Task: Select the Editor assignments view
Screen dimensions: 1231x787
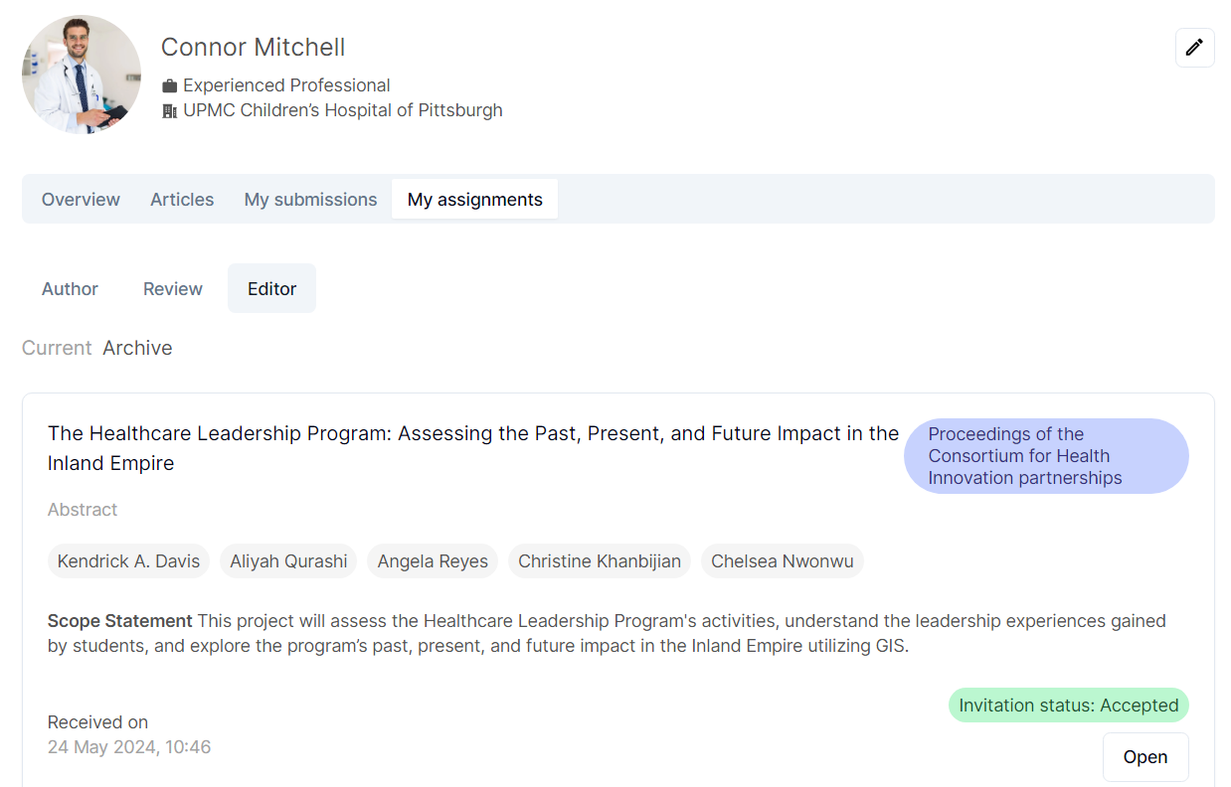Action: click(x=271, y=288)
